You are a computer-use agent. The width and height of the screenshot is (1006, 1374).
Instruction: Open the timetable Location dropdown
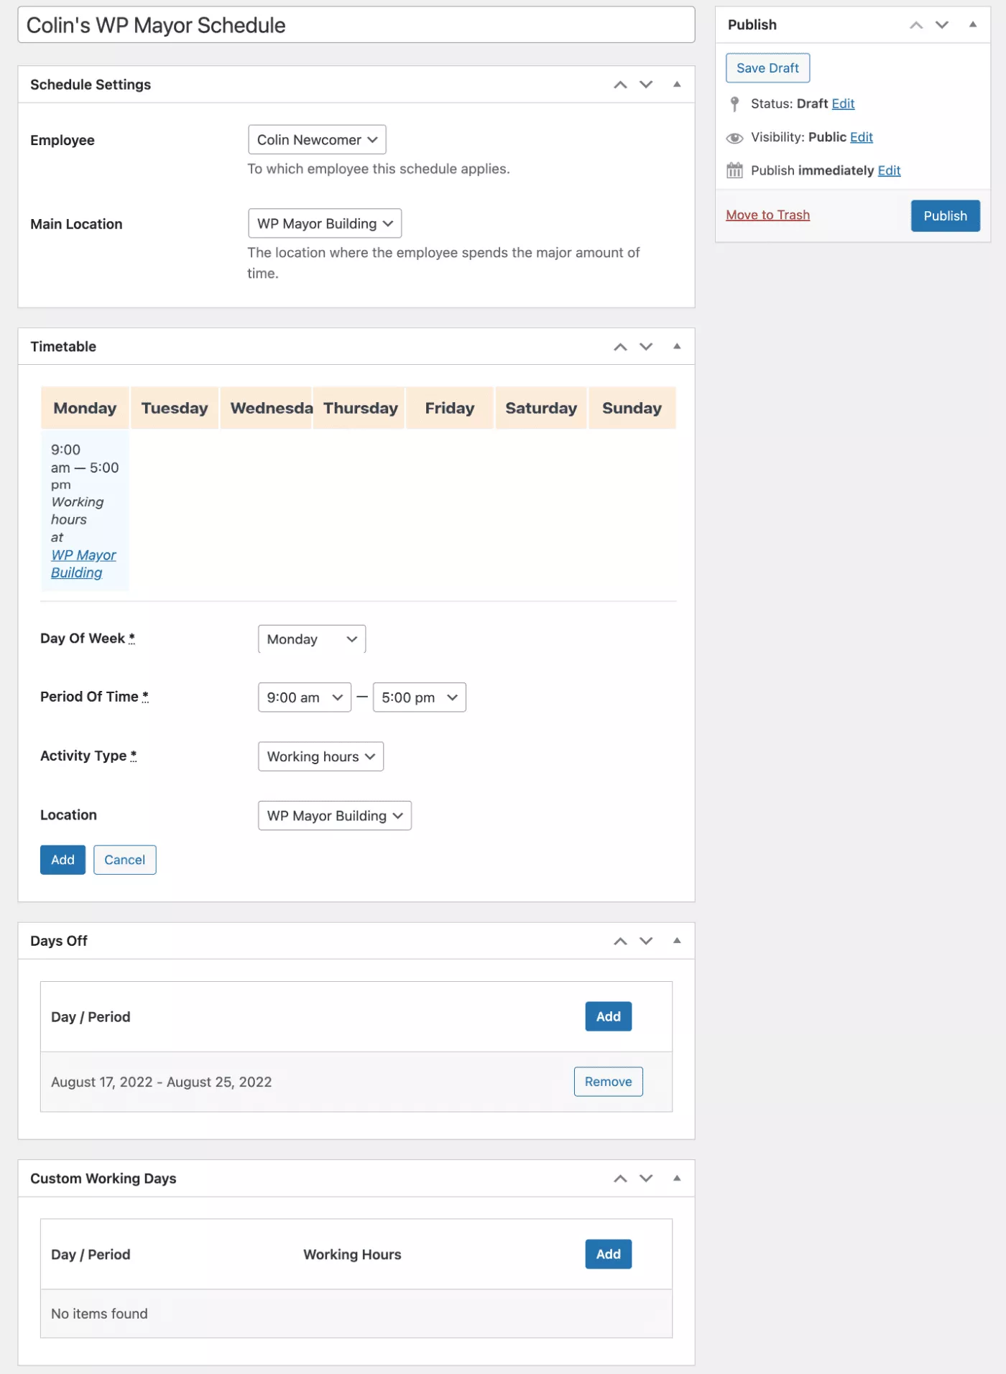tap(335, 816)
